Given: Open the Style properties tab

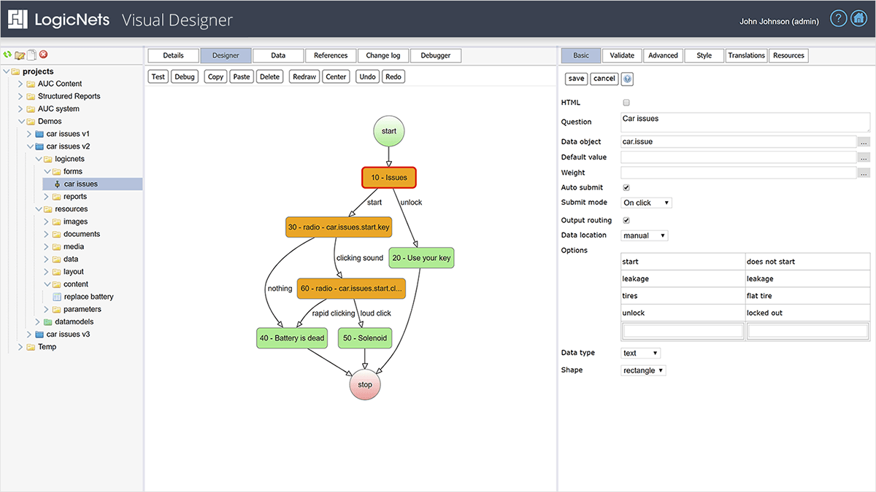Looking at the screenshot, I should pos(704,55).
